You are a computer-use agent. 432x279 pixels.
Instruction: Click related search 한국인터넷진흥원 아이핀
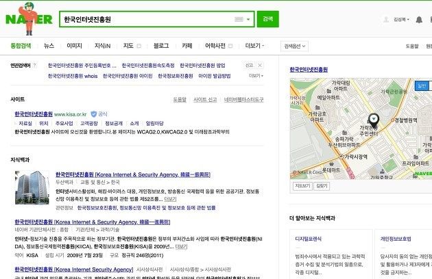coord(128,76)
